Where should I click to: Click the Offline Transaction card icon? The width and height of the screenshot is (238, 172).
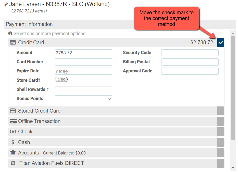13,121
